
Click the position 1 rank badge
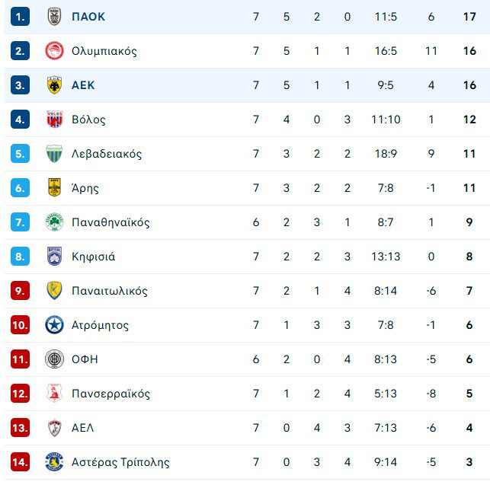(x=21, y=17)
